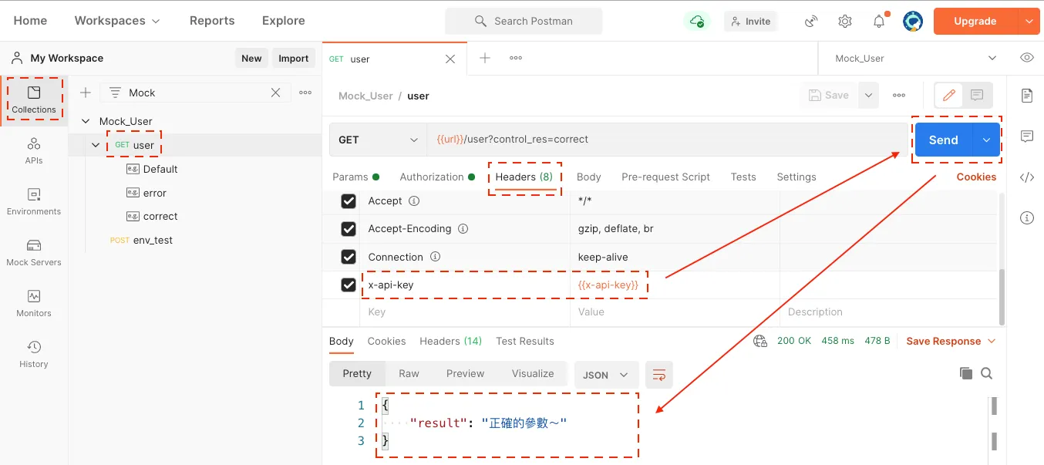Click the Connection header info icon
This screenshot has width=1044, height=465.
[435, 257]
